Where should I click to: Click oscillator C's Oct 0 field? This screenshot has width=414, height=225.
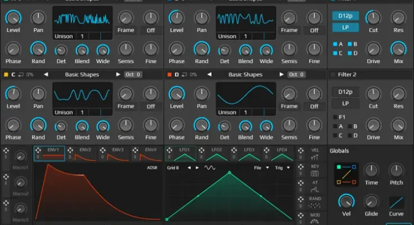click(x=133, y=75)
